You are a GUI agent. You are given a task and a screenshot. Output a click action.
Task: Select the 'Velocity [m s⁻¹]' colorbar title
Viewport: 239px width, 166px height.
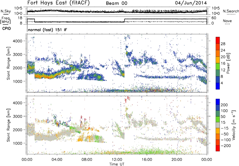coord(233,125)
